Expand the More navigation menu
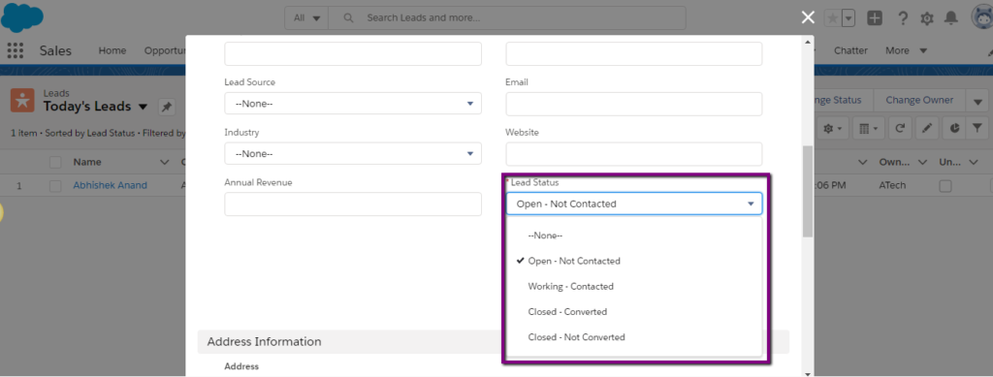This screenshot has height=377, width=993. (x=907, y=50)
